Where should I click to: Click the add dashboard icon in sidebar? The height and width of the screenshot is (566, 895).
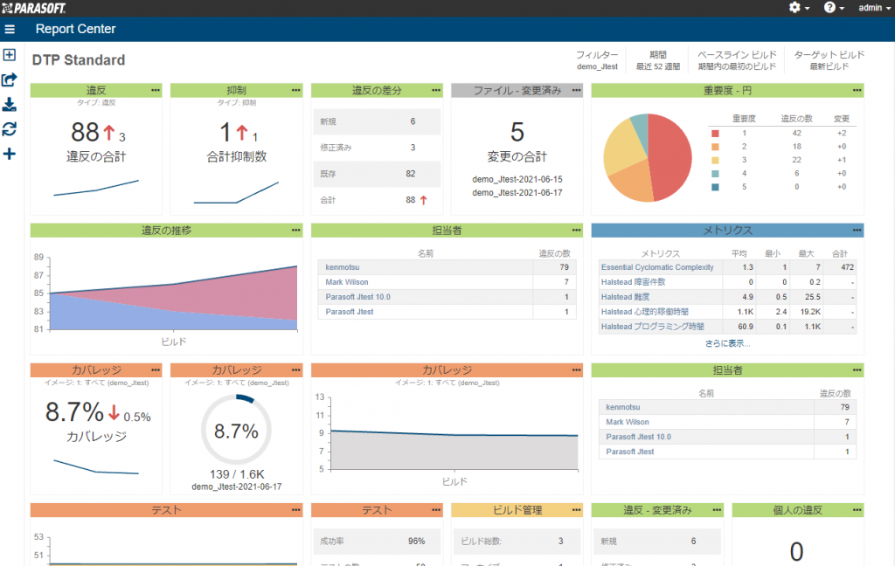(9, 55)
